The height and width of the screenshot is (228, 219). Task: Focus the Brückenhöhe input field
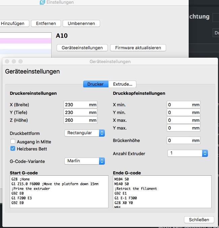point(179,140)
